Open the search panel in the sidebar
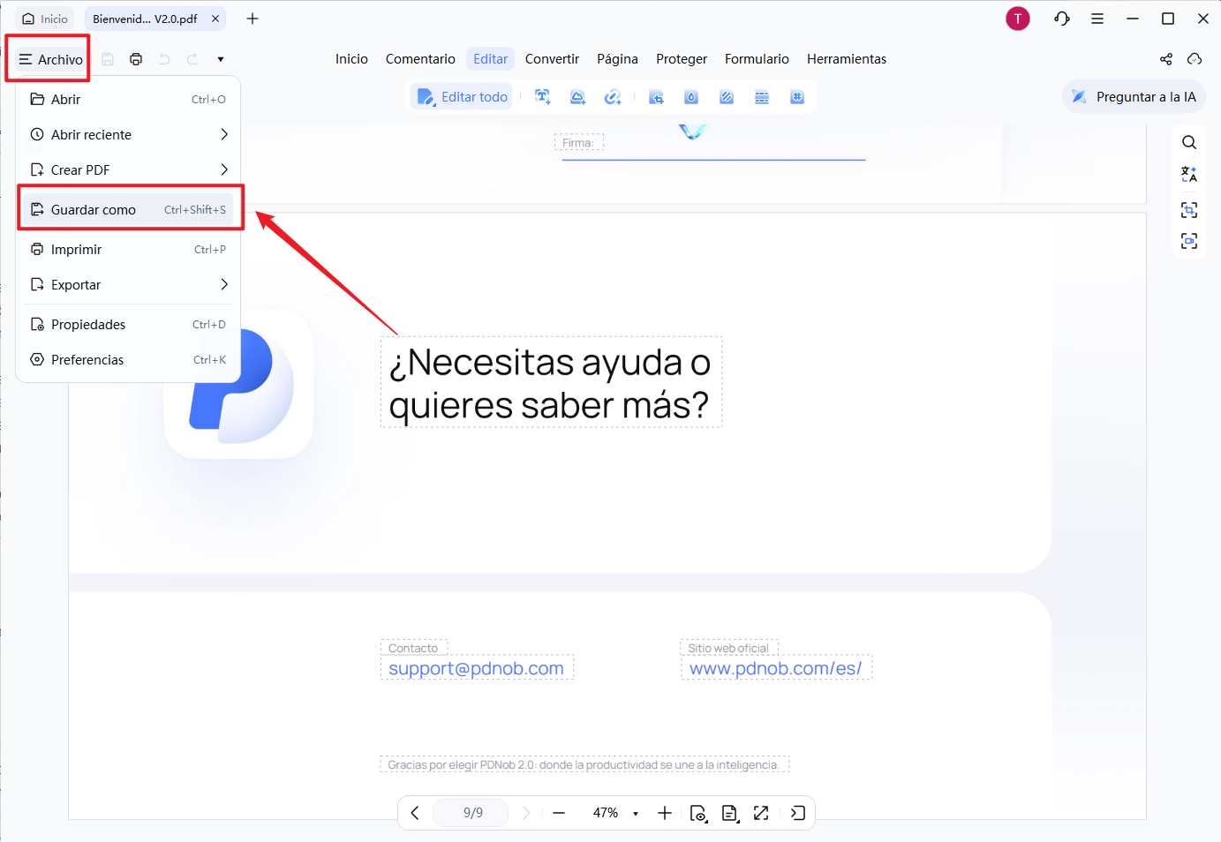This screenshot has height=842, width=1221. 1189,141
